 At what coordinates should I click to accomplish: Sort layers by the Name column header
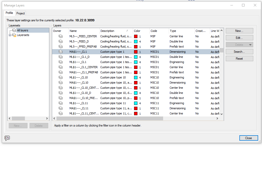click(84, 31)
